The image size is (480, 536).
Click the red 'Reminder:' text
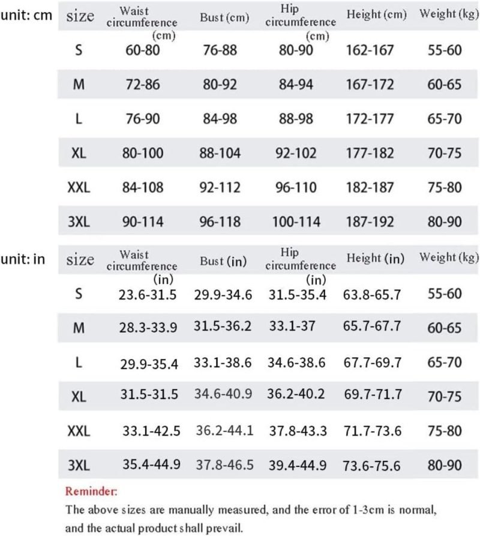pyautogui.click(x=92, y=492)
